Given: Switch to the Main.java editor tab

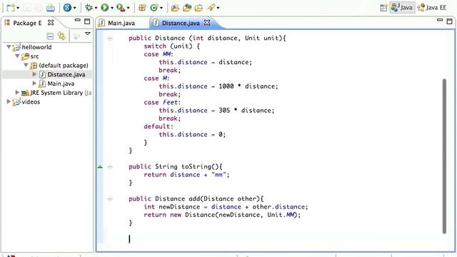Looking at the screenshot, I should [121, 23].
